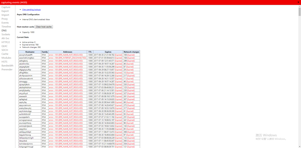Viewport: 301px width, 148px height.
Task: Click the Capacity: 1000 text
Action: pos(28,32)
